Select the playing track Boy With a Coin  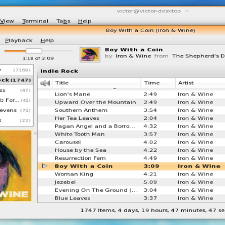[x=131, y=166]
